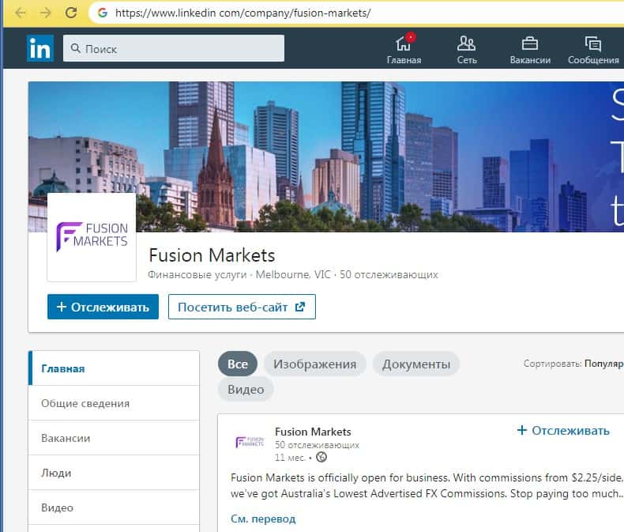This screenshot has width=624, height=532.
Task: Click Fusion Markets page title
Action: coord(212,255)
